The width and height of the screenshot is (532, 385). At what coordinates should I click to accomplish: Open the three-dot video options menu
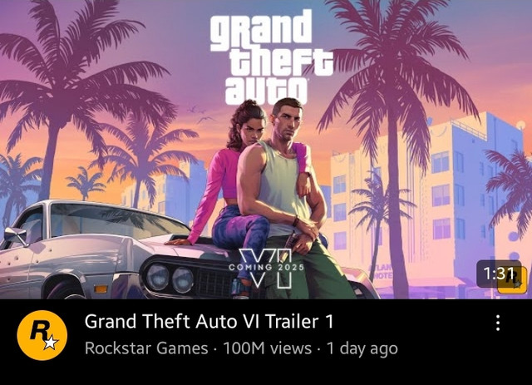(498, 323)
